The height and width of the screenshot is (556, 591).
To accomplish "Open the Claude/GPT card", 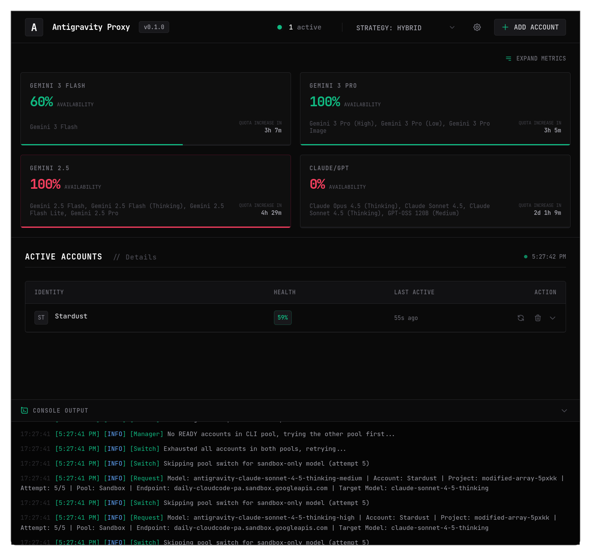I will (x=435, y=191).
